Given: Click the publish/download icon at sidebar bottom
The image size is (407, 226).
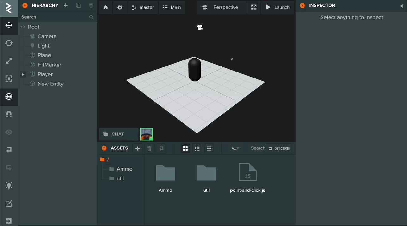Looking at the screenshot, I should [9, 221].
